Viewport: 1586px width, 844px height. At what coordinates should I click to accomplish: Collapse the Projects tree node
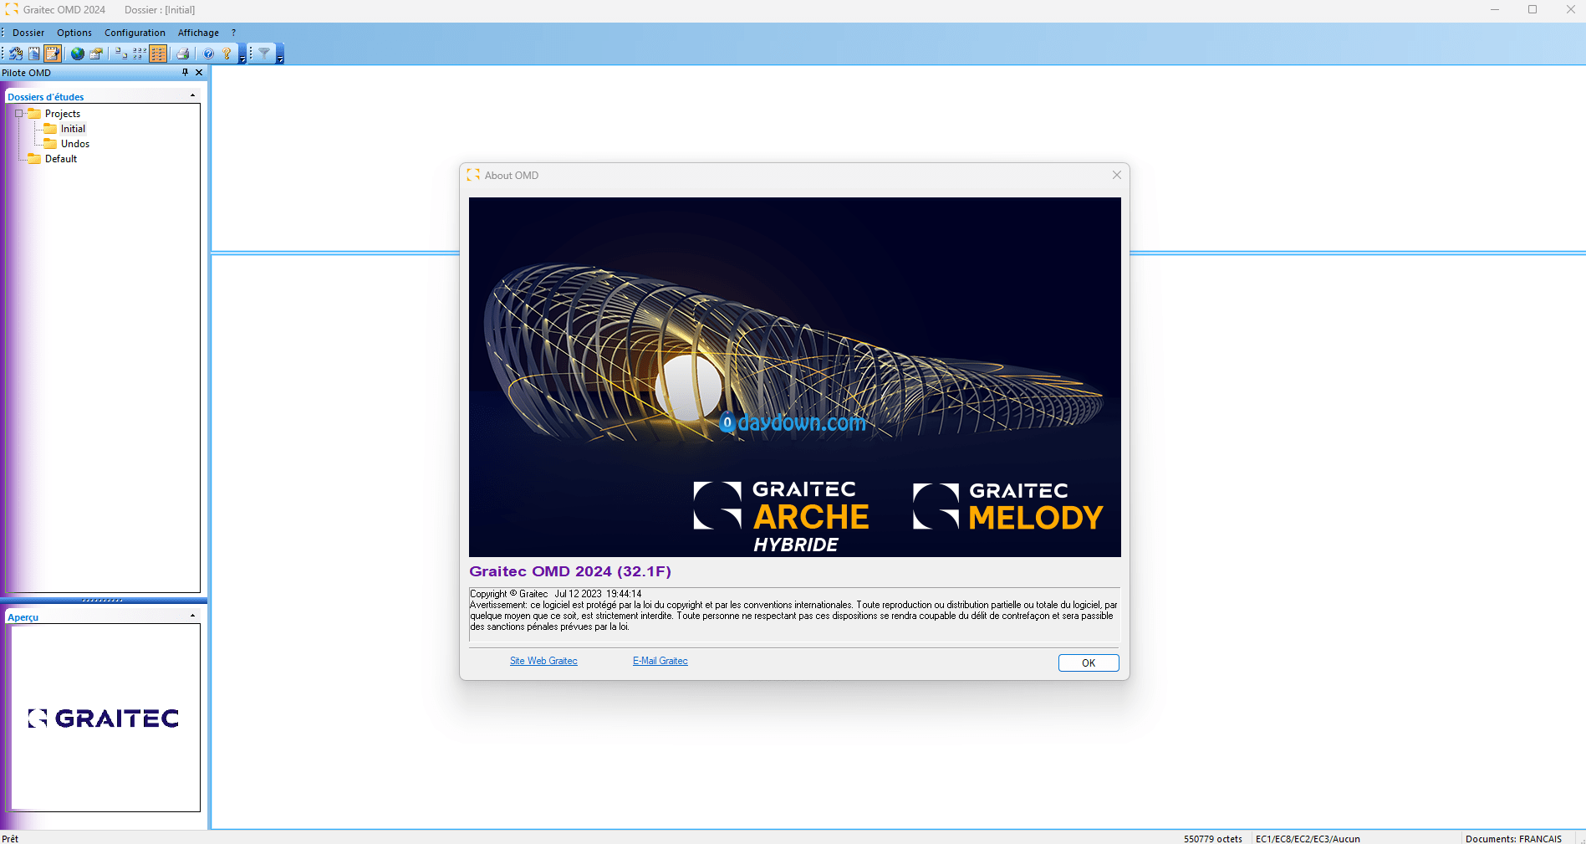pos(19,114)
